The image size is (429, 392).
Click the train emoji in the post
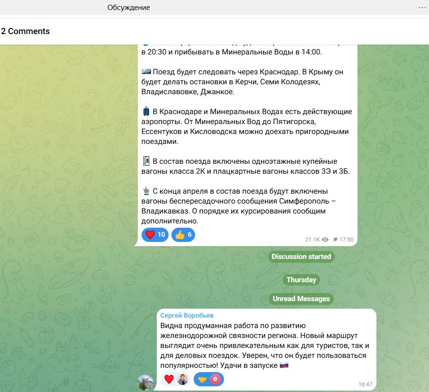tap(146, 71)
